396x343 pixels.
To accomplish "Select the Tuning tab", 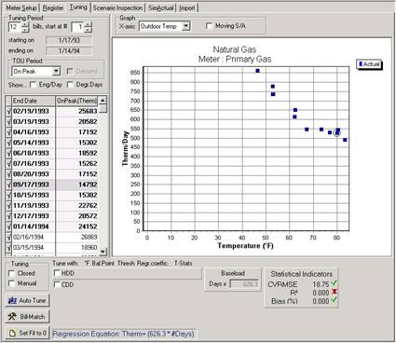I will pyautogui.click(x=78, y=7).
